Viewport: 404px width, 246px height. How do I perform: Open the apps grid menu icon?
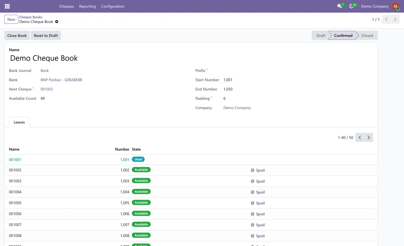(x=7, y=6)
